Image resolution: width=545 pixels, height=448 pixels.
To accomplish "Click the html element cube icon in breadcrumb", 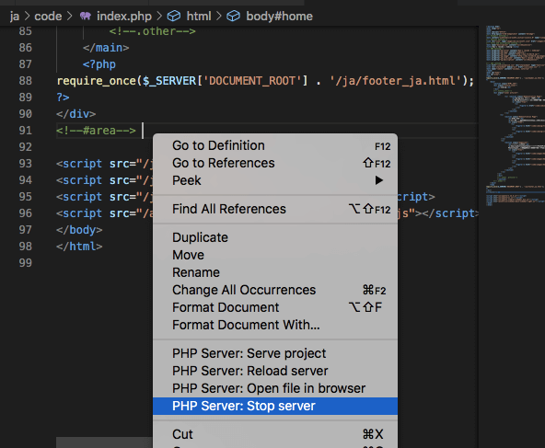I will [174, 16].
